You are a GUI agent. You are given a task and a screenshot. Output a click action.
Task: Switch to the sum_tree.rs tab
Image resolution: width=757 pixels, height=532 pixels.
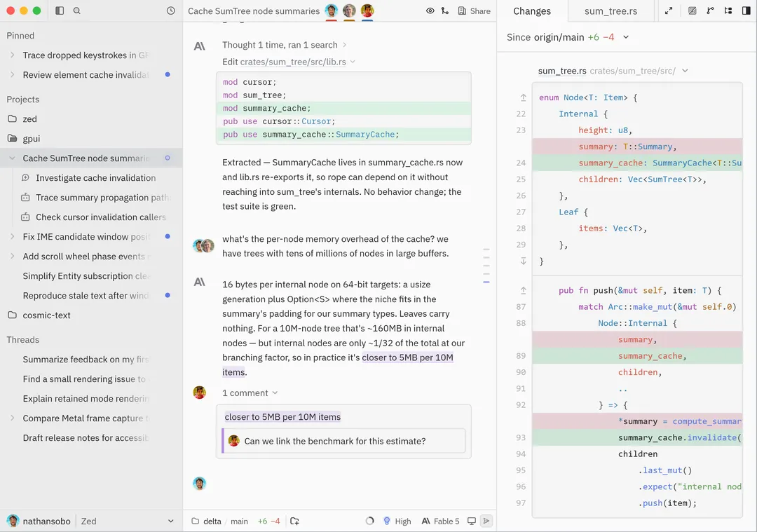tap(611, 11)
